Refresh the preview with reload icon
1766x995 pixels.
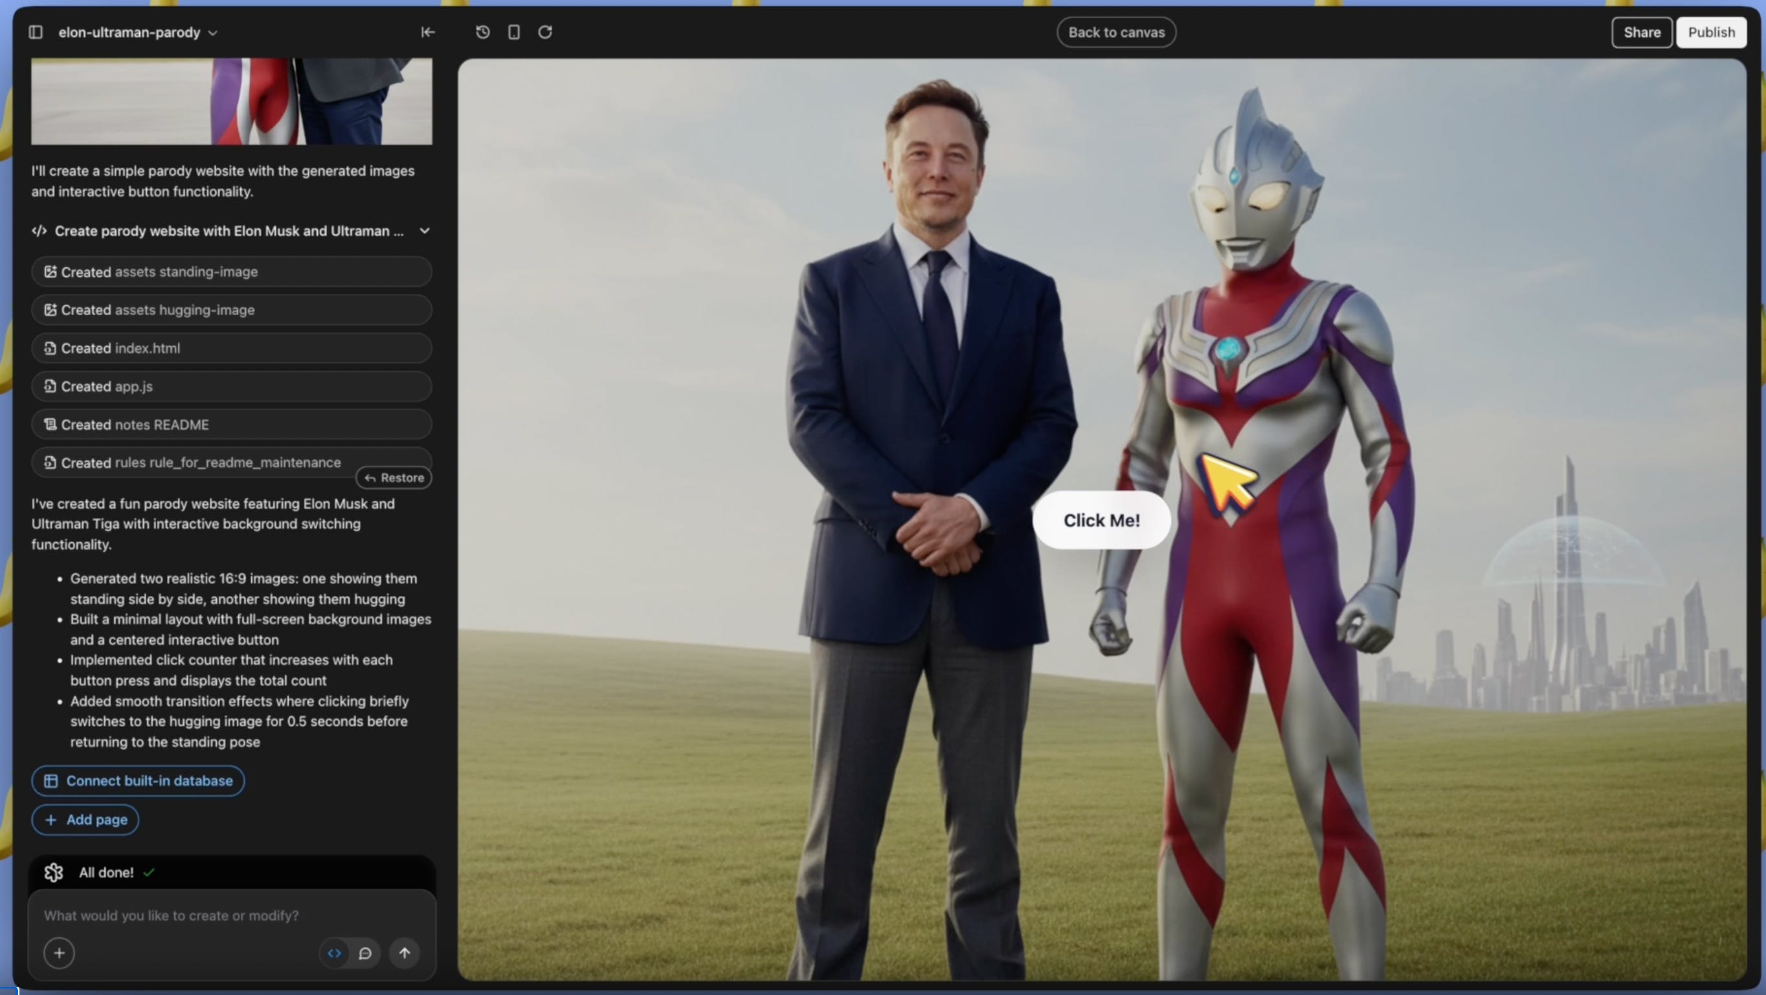tap(545, 32)
